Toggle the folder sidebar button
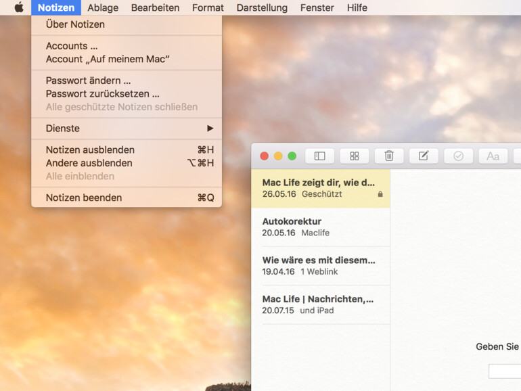Viewport: 521px width, 391px height. click(319, 156)
